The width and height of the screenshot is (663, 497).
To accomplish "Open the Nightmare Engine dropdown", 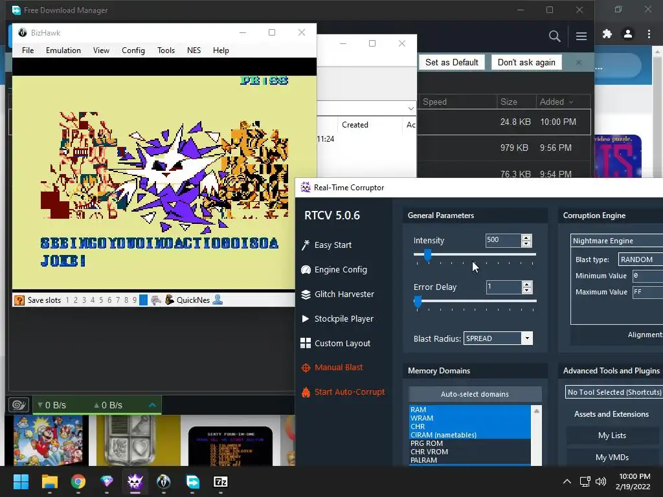I will click(x=617, y=241).
